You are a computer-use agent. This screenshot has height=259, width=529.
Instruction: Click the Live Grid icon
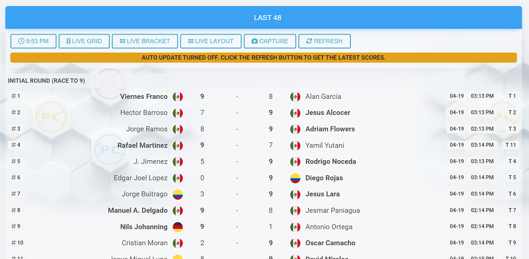tap(69, 41)
